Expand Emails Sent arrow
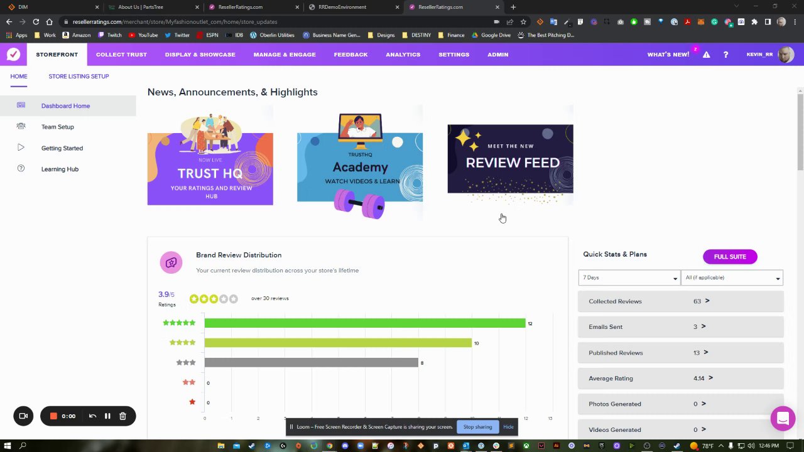Image resolution: width=804 pixels, height=452 pixels. [703, 326]
